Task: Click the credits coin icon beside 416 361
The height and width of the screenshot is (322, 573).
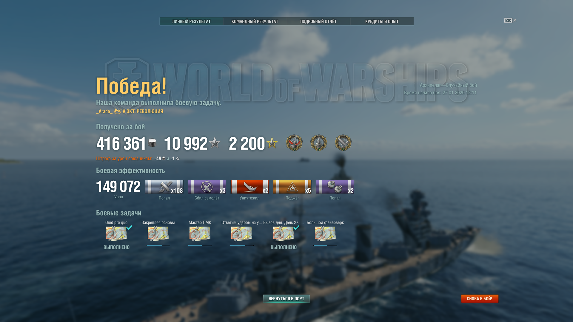Action: (x=152, y=143)
